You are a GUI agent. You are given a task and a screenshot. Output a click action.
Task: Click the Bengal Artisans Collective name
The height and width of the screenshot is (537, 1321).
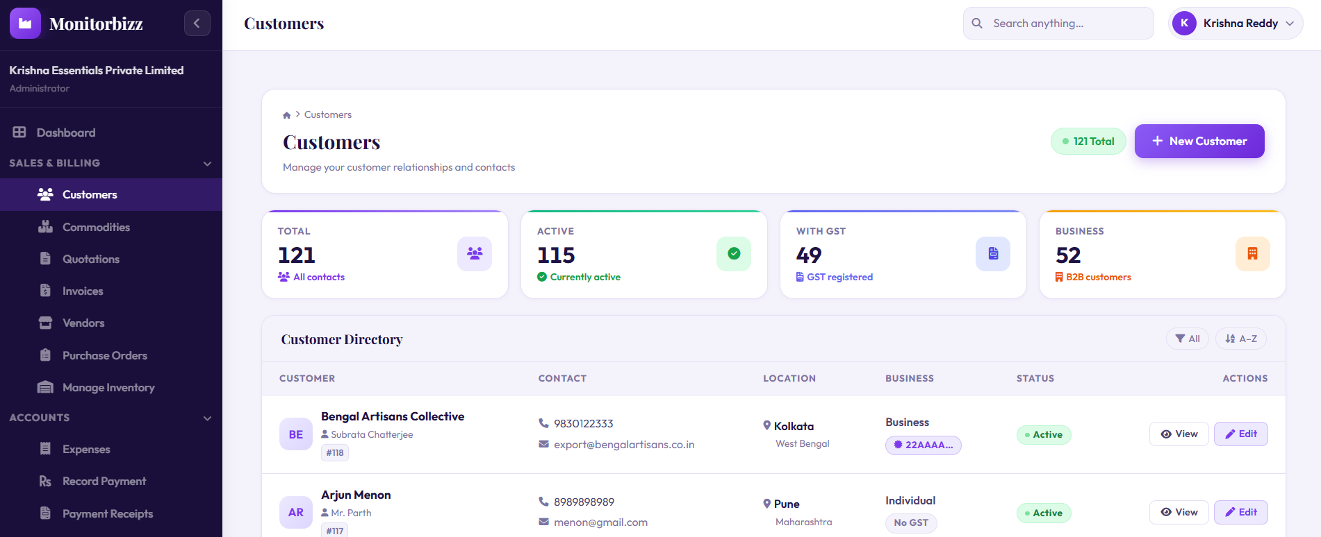point(393,416)
